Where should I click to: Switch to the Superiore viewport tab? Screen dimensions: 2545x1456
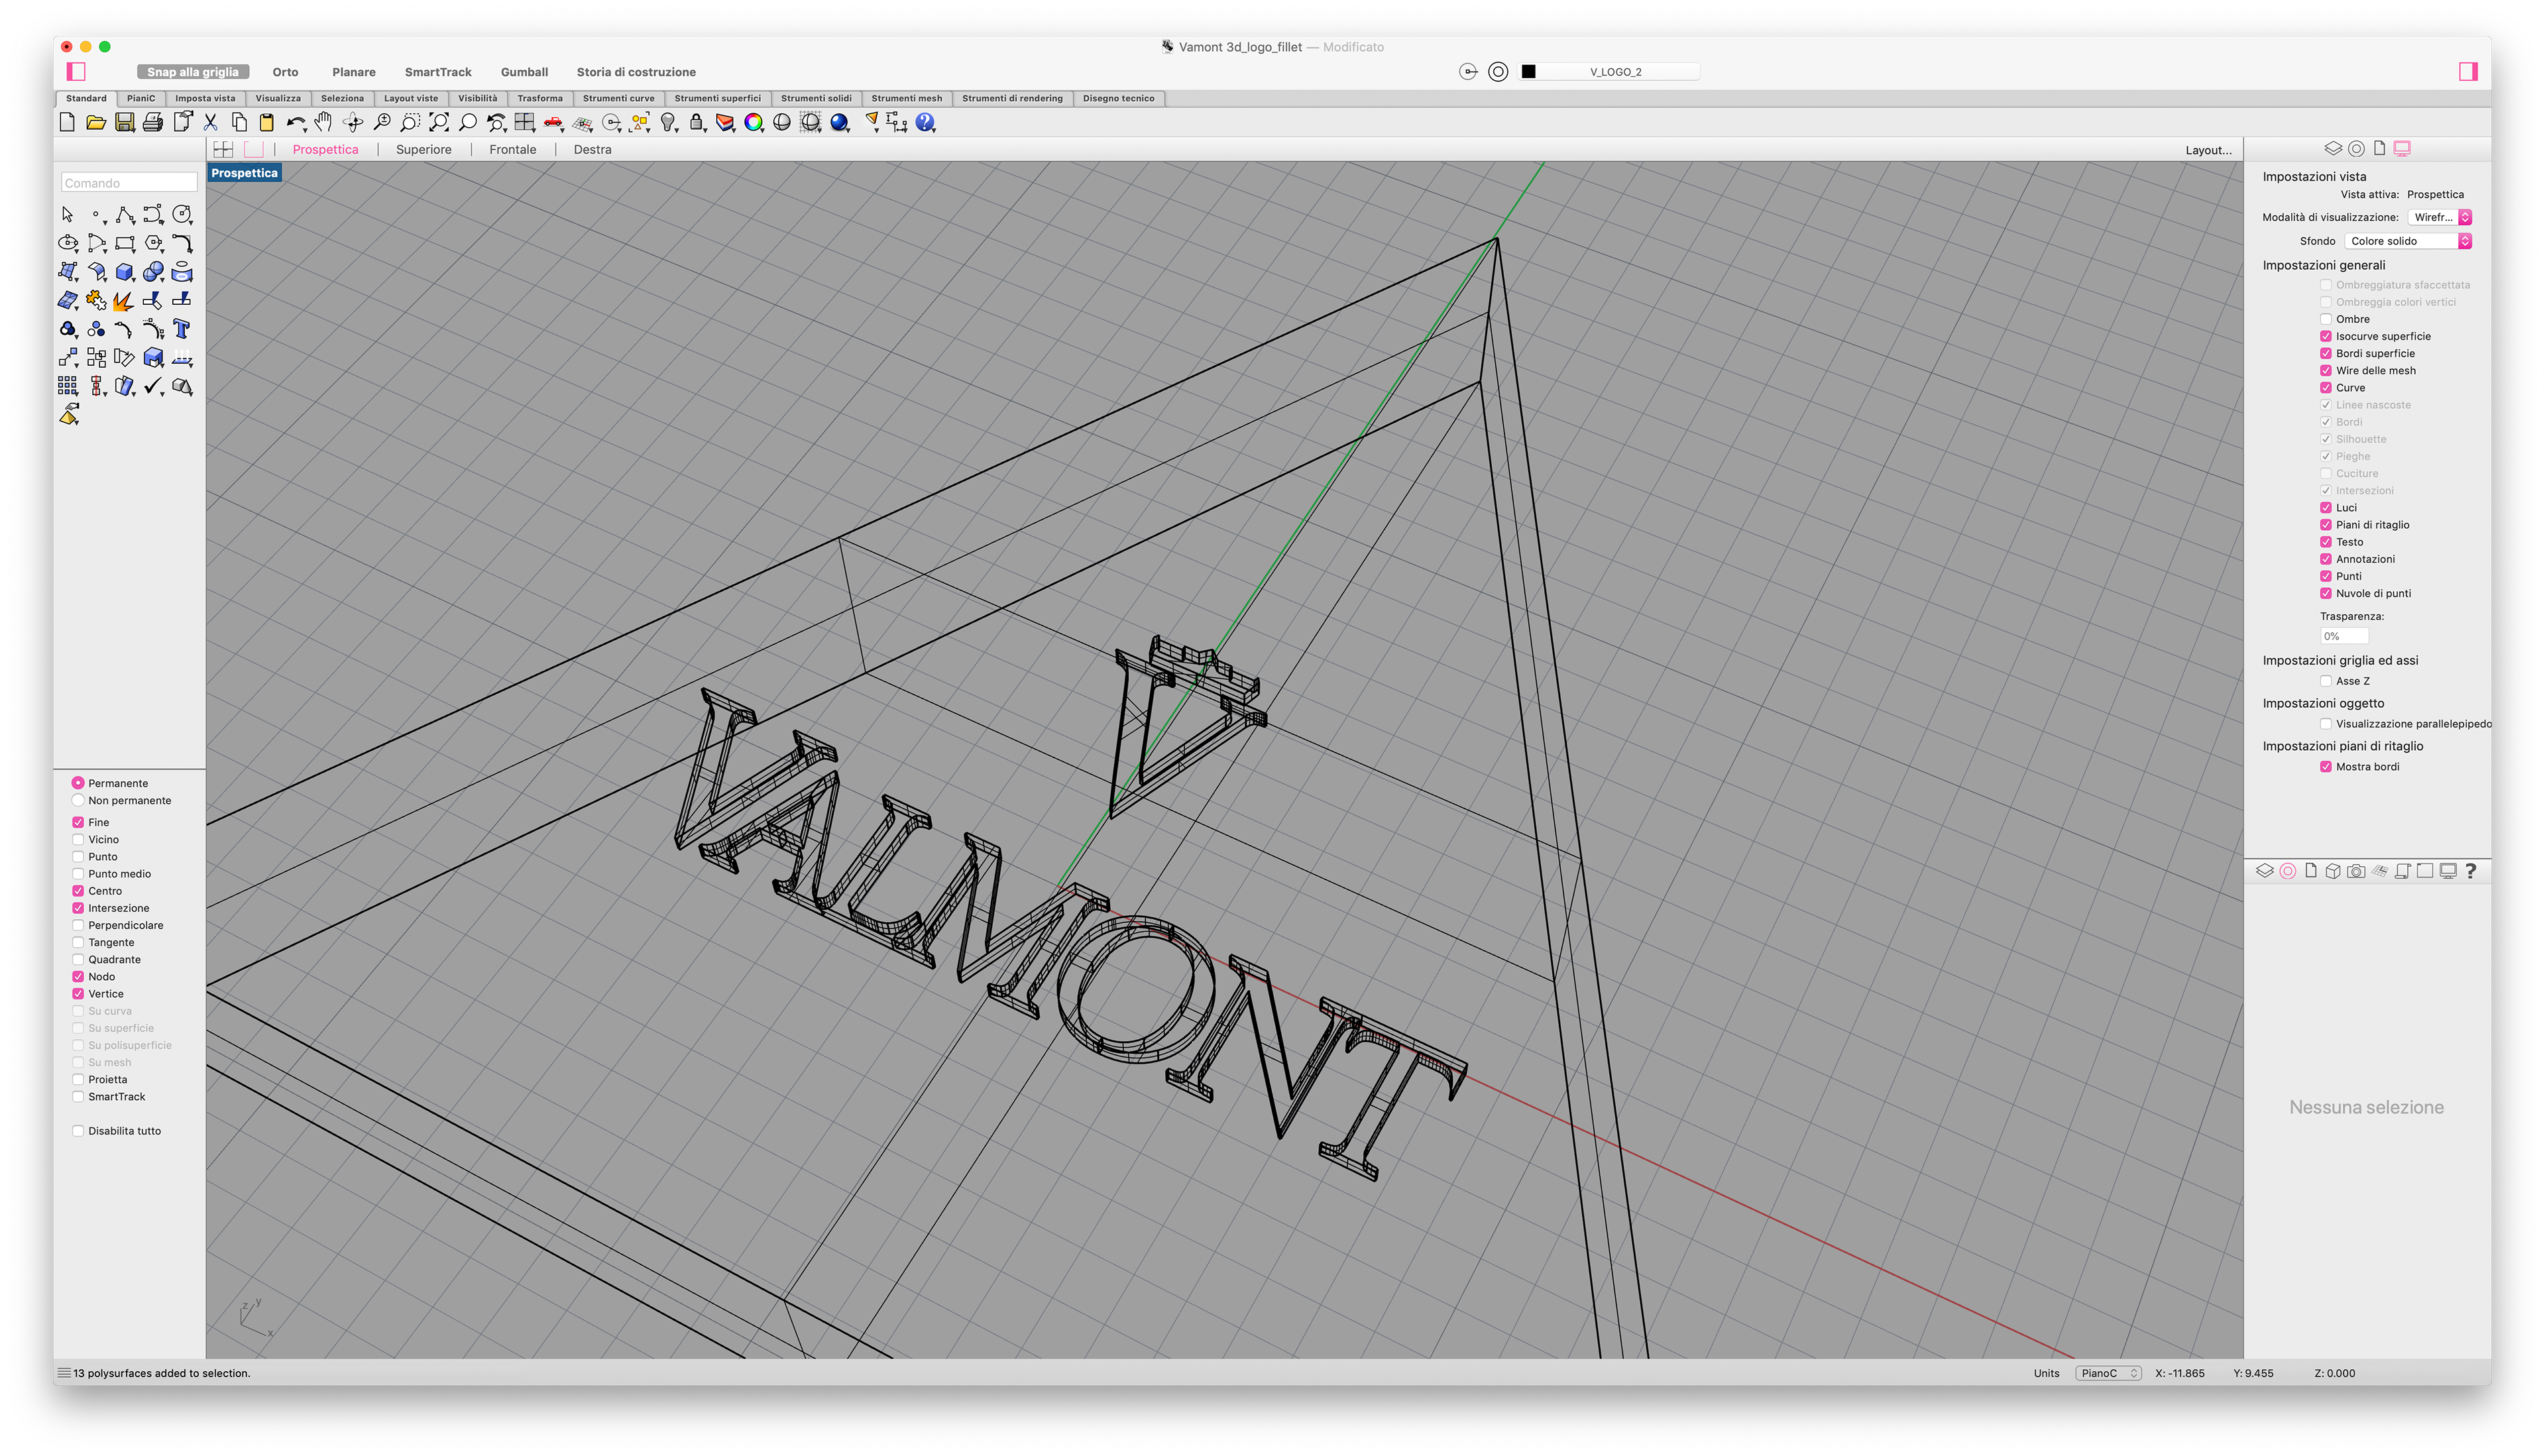(x=423, y=149)
